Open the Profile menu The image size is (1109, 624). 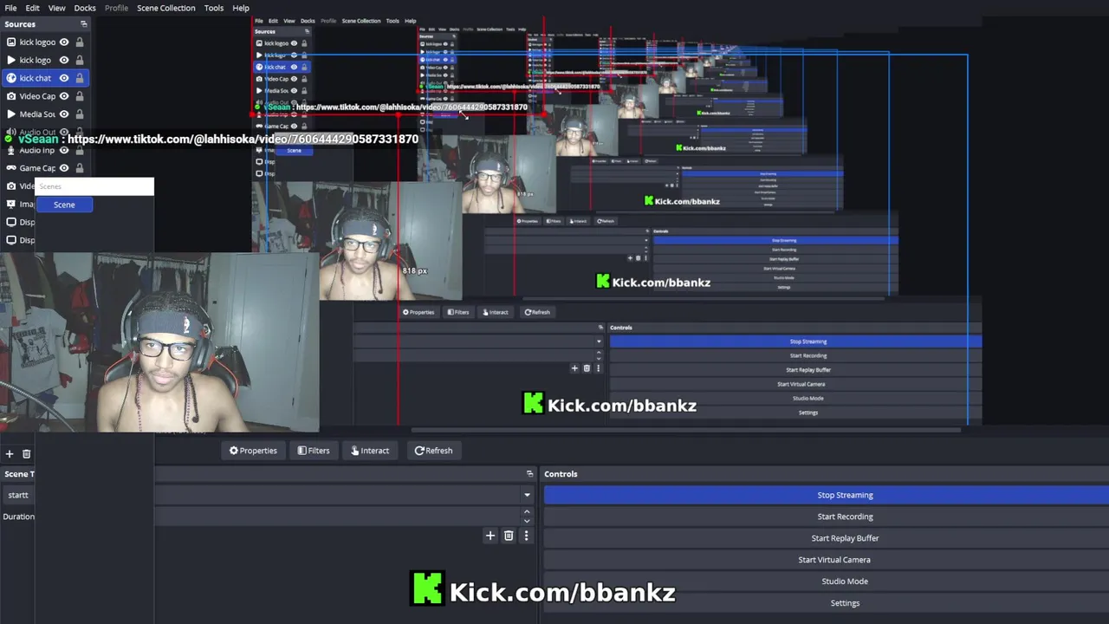(116, 8)
